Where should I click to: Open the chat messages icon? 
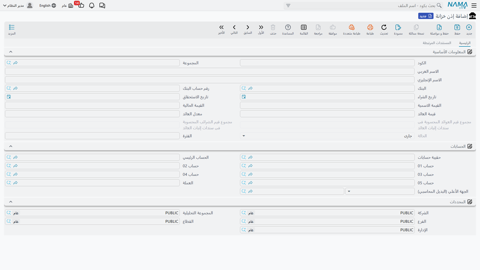[x=102, y=5]
